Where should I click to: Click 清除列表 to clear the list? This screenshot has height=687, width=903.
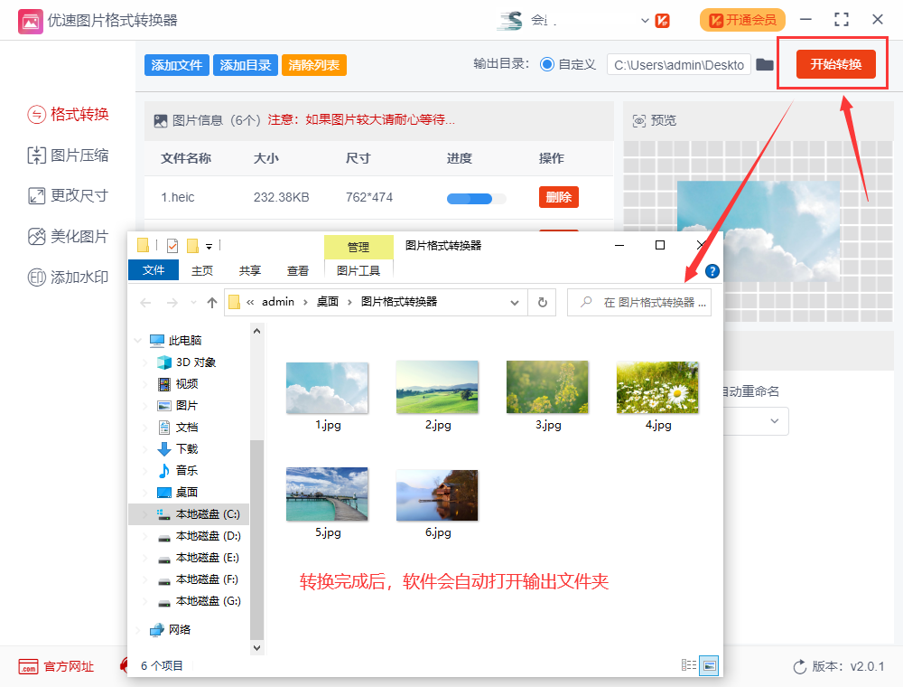313,64
